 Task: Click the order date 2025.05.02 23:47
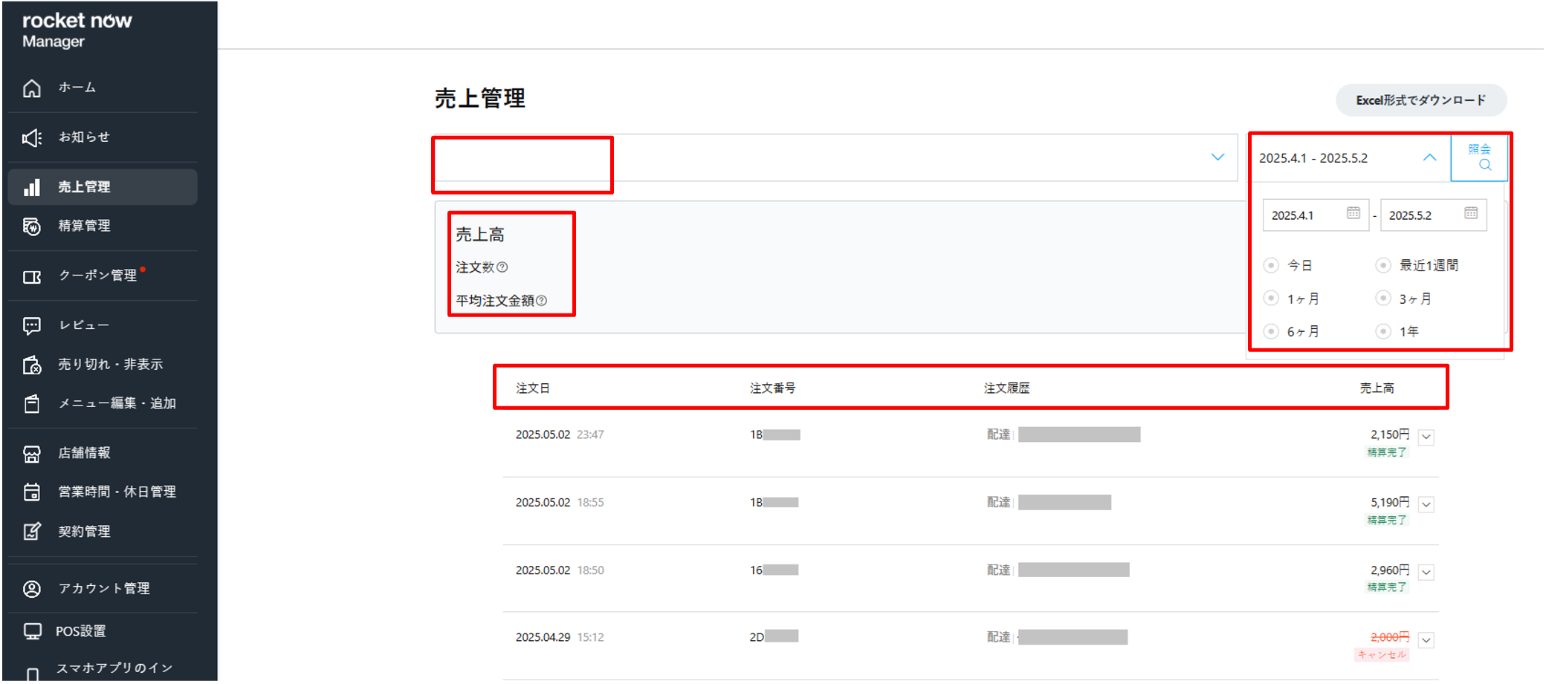coord(560,434)
